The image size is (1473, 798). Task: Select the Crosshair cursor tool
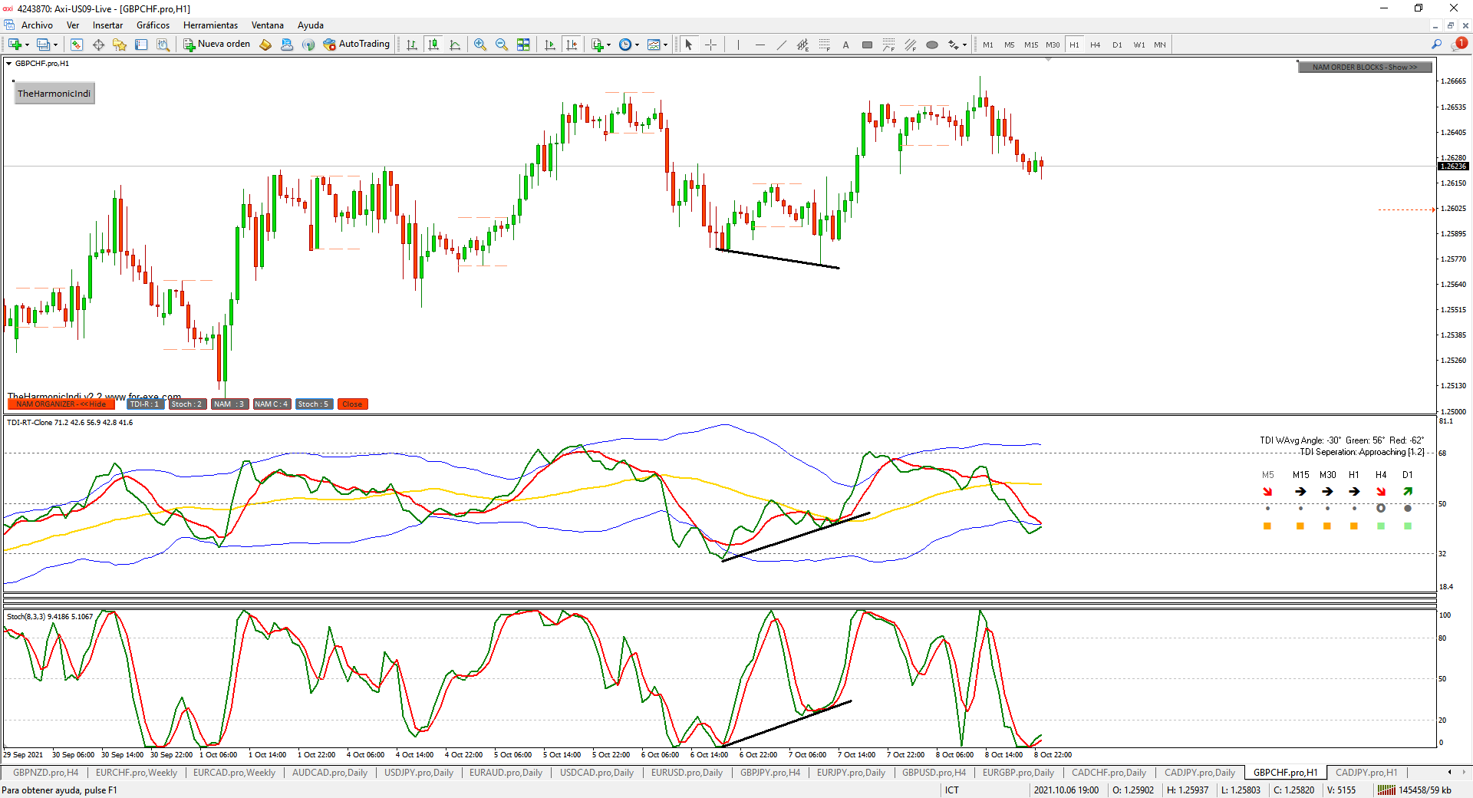coord(710,45)
